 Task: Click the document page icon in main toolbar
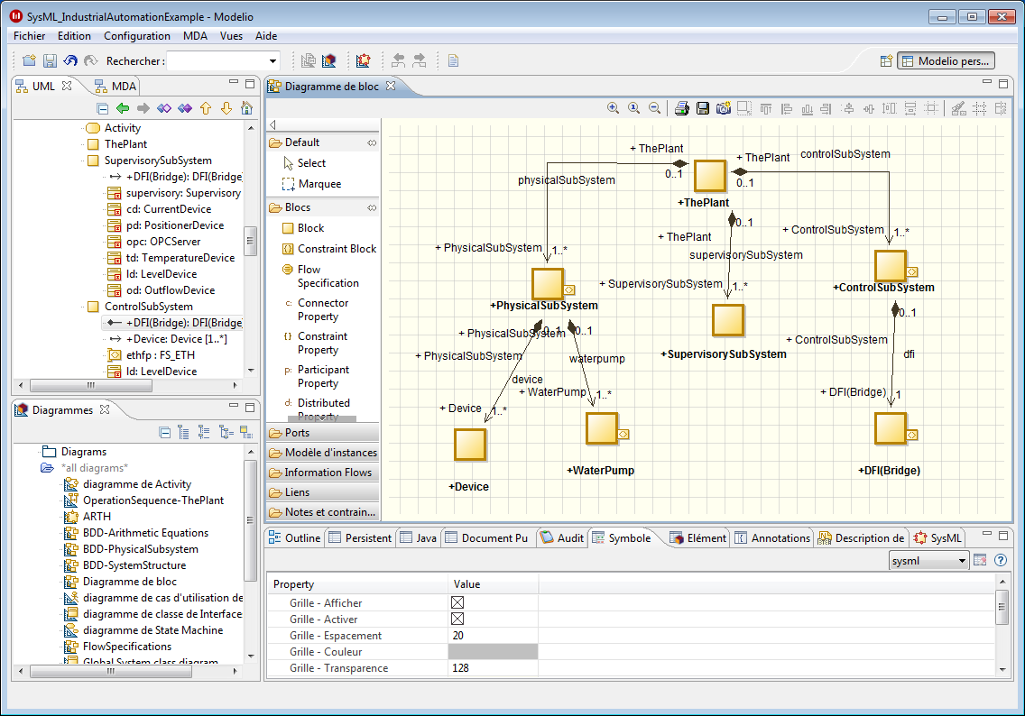[453, 60]
